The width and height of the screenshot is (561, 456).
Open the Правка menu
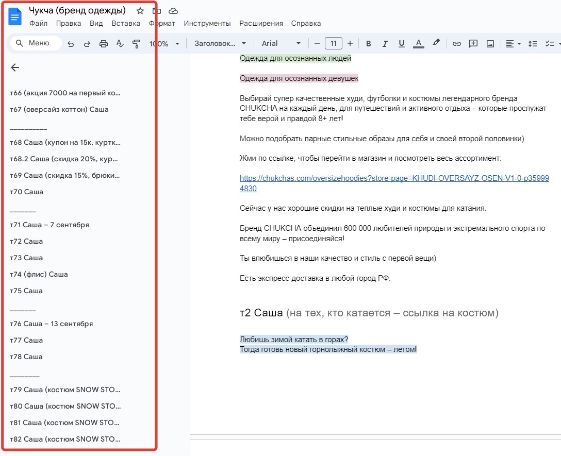pyautogui.click(x=69, y=23)
